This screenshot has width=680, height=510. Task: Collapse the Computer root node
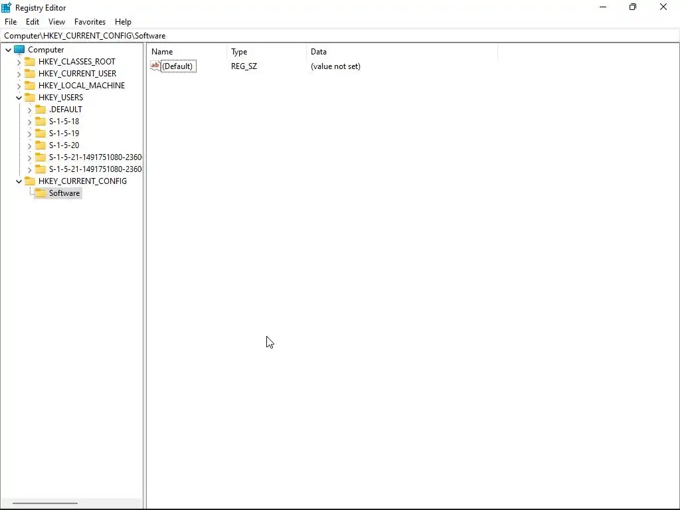[x=8, y=50]
